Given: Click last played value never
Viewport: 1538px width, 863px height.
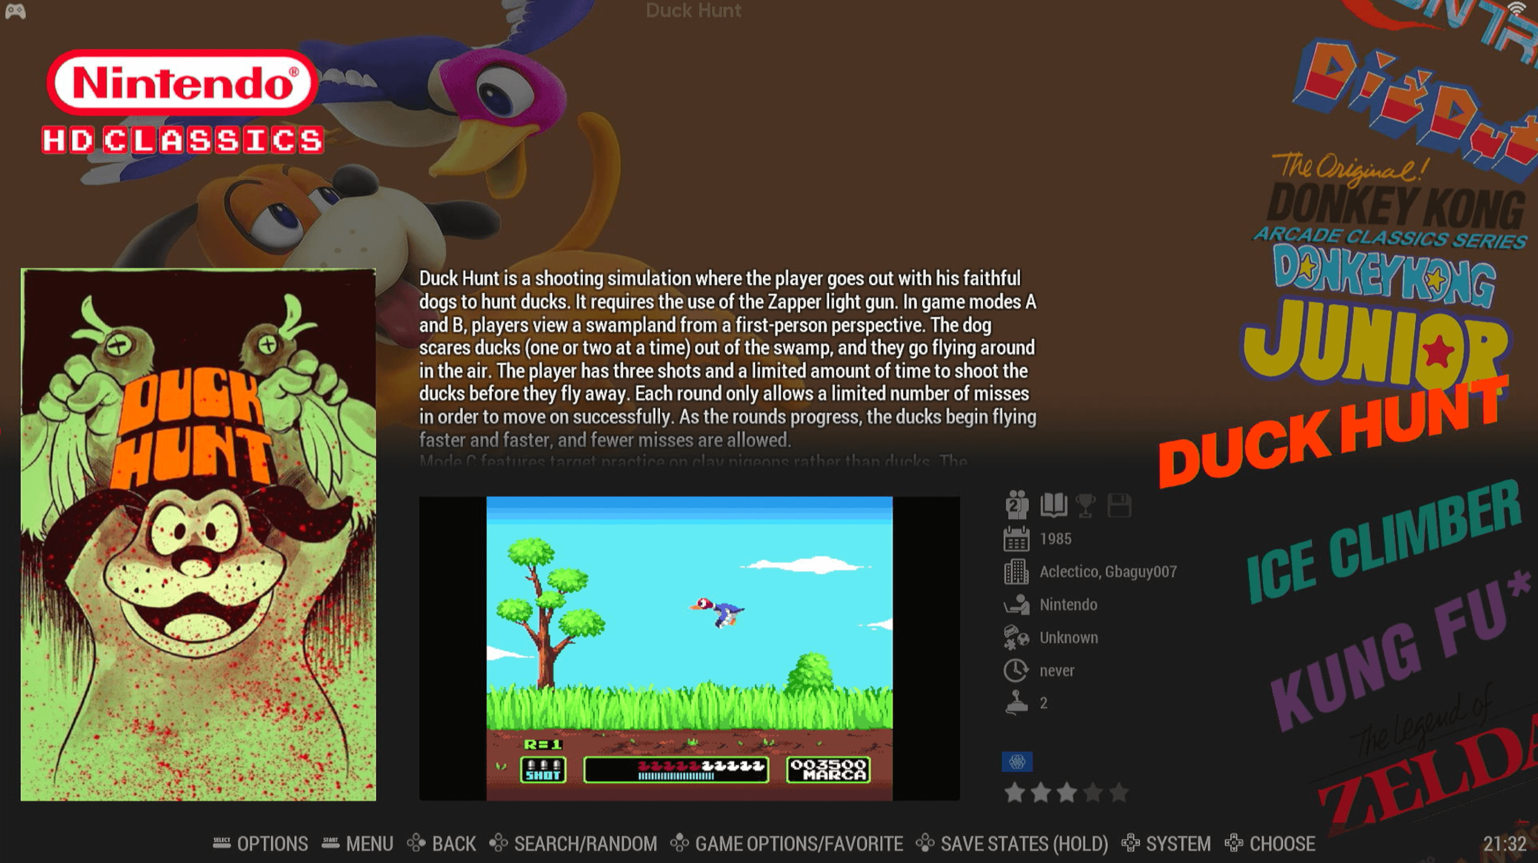Looking at the screenshot, I should coord(1057,671).
